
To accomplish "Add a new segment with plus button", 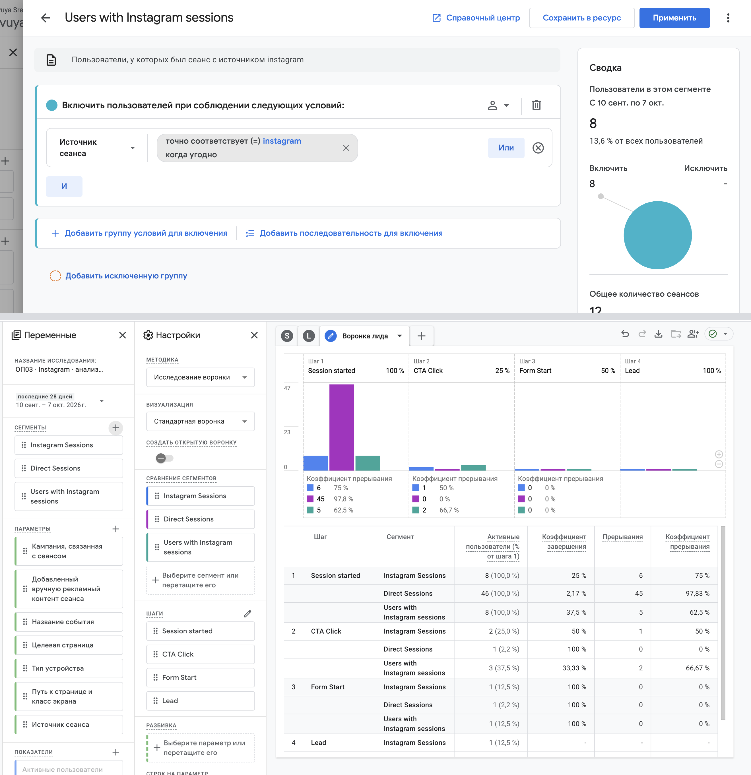I will coord(115,428).
